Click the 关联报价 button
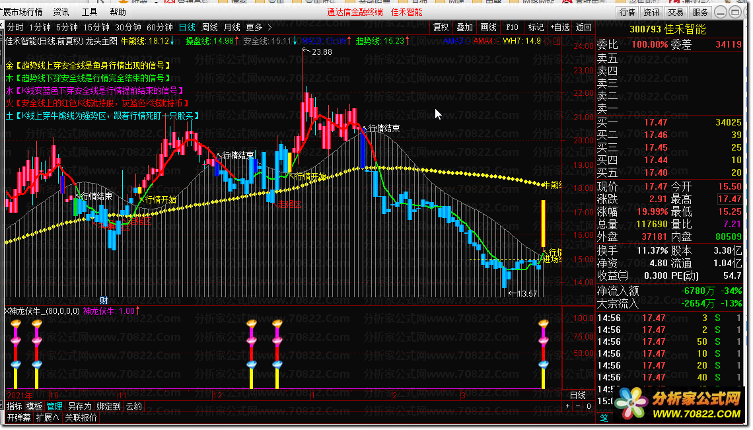Viewport: 753px width, 430px height. click(81, 418)
